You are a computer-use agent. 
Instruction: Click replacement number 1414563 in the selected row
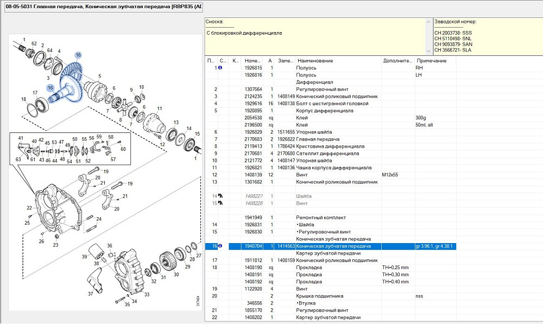coord(286,246)
